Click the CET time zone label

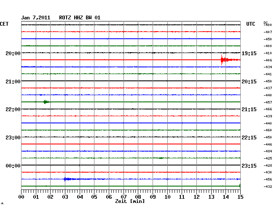tap(4, 24)
